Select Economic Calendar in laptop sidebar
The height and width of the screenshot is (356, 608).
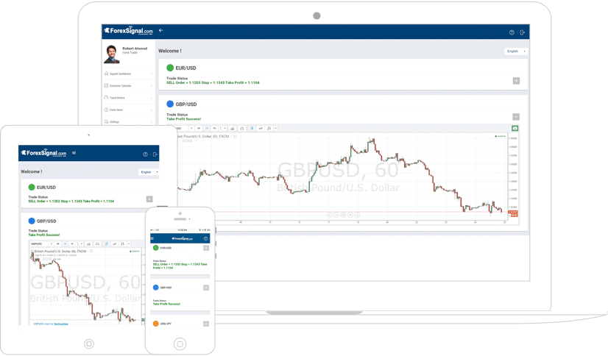(128, 85)
